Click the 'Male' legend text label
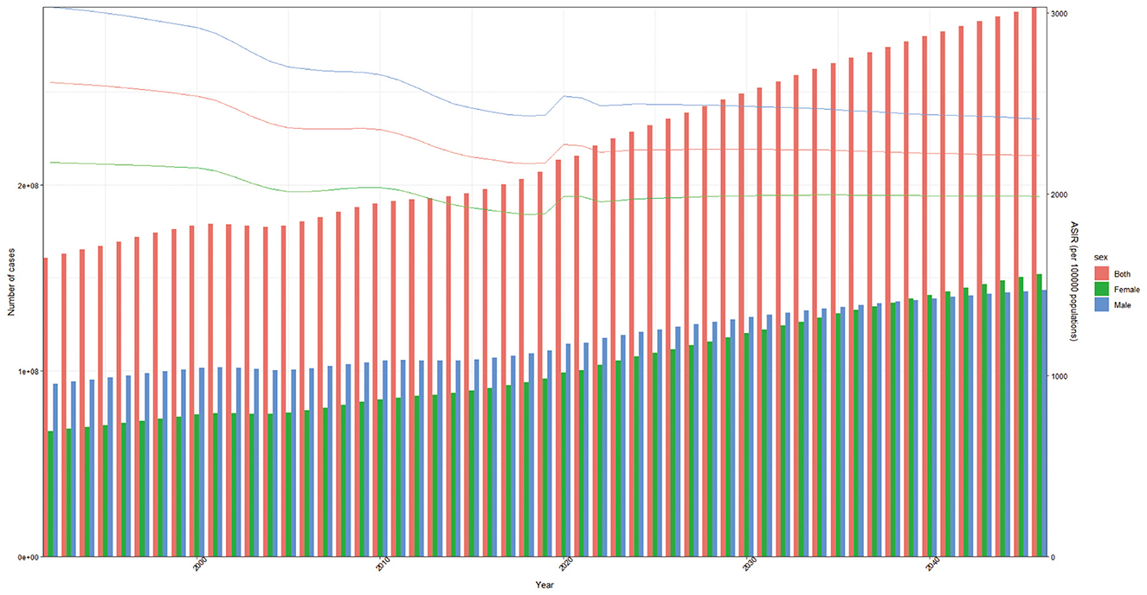Screen dimensions: 1147x595 pos(1123,305)
